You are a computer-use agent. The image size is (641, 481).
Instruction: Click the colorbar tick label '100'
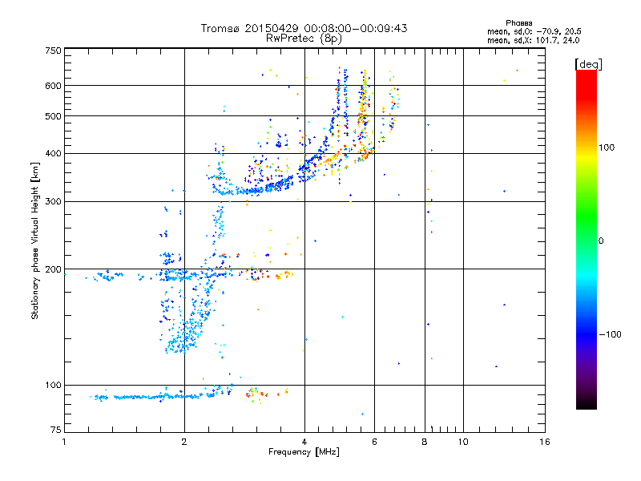point(607,148)
